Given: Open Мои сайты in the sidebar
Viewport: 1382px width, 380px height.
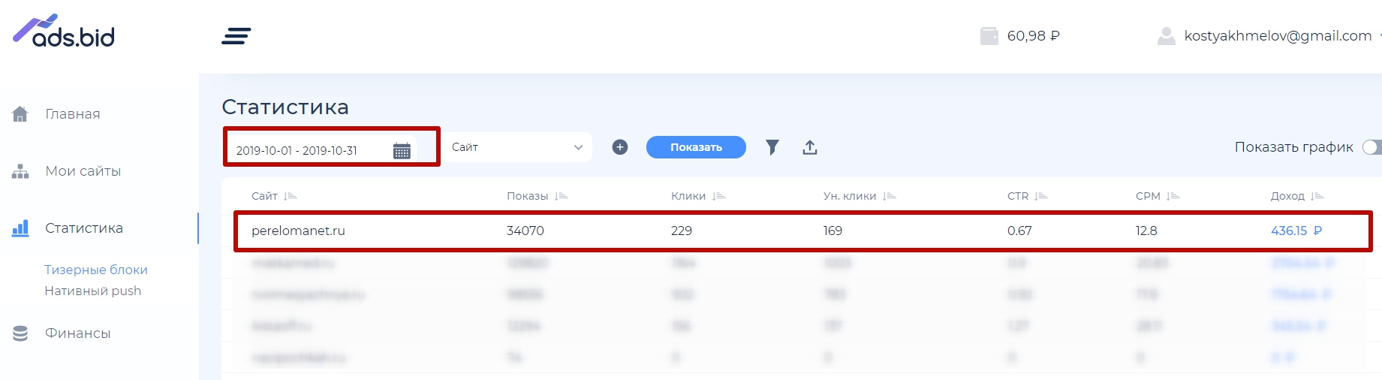Looking at the screenshot, I should pyautogui.click(x=83, y=171).
